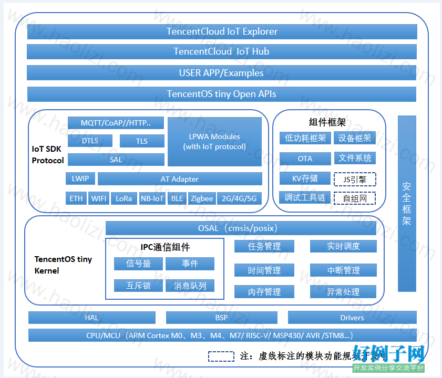Viewport: 442px width, 378px height.
Task: Select TencentOS tiny Open APIs bar
Action: point(222,94)
